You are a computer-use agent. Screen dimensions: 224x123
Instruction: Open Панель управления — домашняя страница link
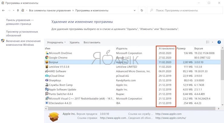[20, 22]
